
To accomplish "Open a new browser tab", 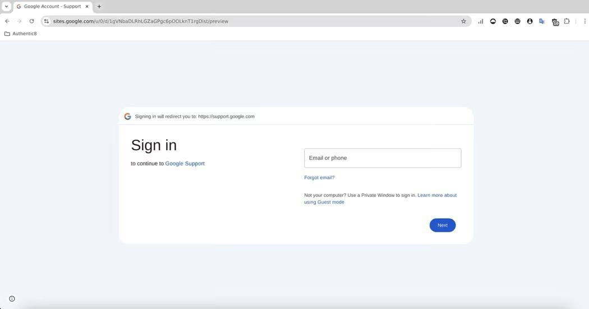I will pyautogui.click(x=99, y=6).
